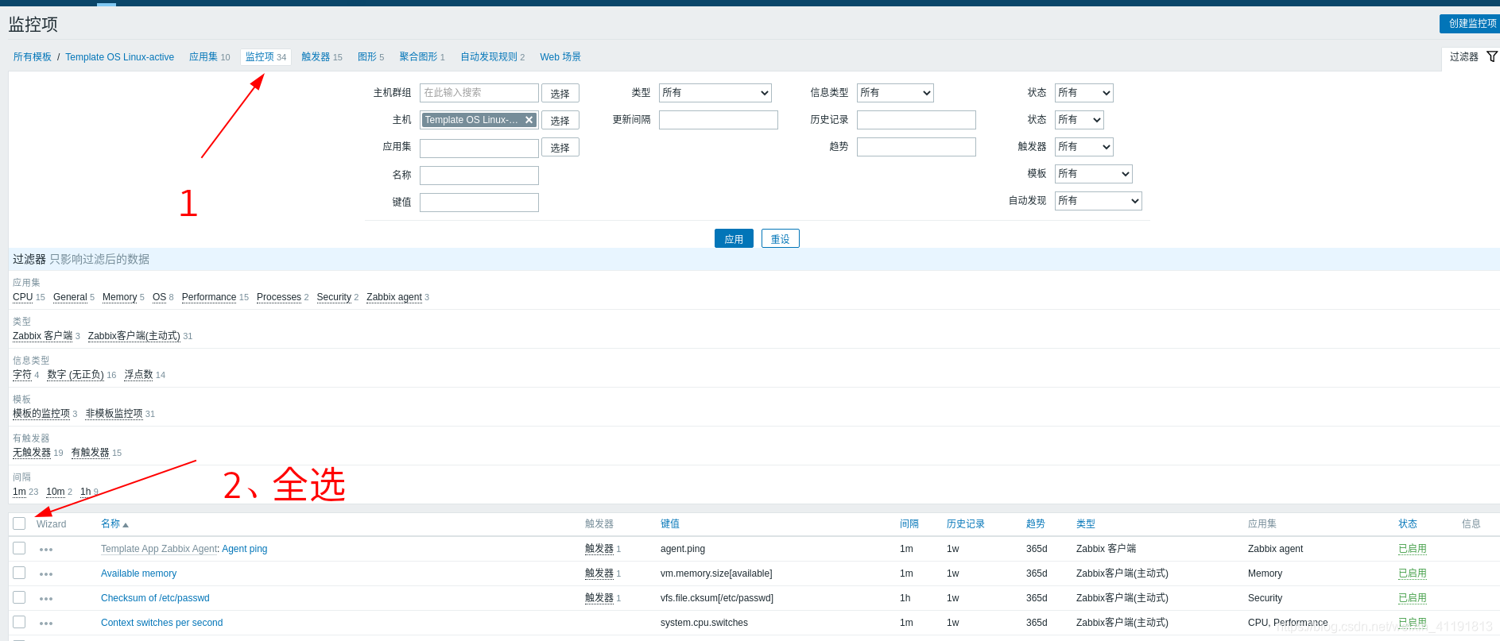Open the 模板 filter dropdown
Screen dimensions: 1500x641
pos(1093,174)
